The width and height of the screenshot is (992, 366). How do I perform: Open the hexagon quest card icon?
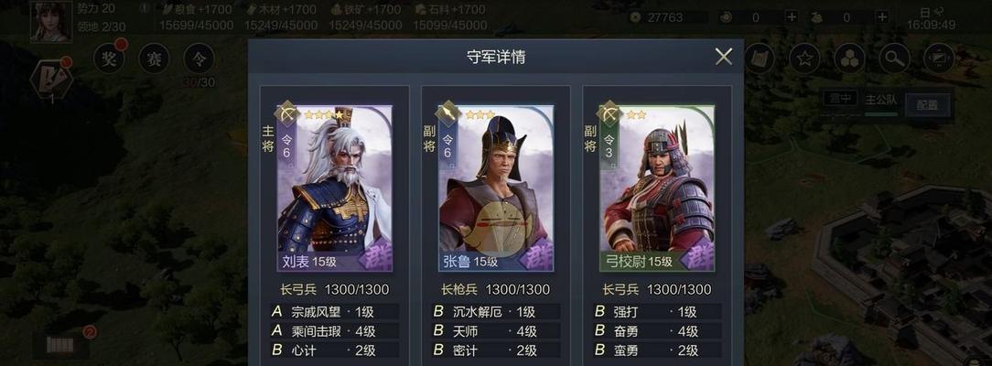click(51, 78)
